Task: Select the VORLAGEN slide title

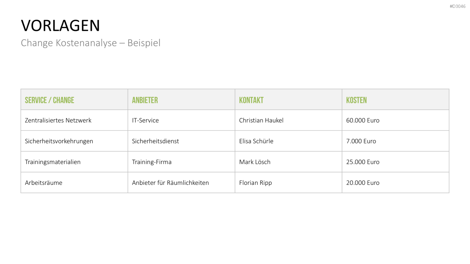Action: point(60,26)
